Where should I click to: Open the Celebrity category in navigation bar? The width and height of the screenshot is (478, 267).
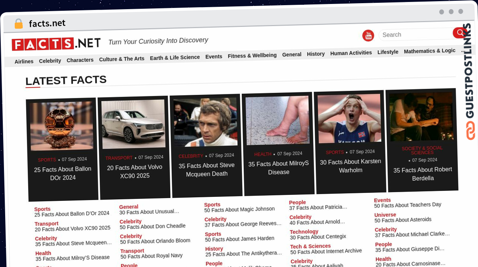(x=50, y=61)
